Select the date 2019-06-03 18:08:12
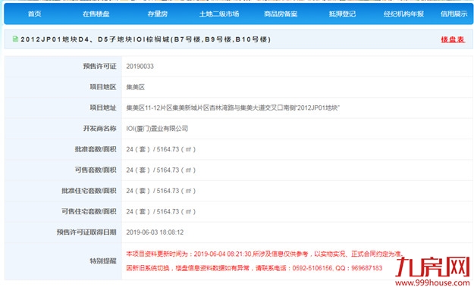This screenshot has width=474, height=290. tap(155, 232)
